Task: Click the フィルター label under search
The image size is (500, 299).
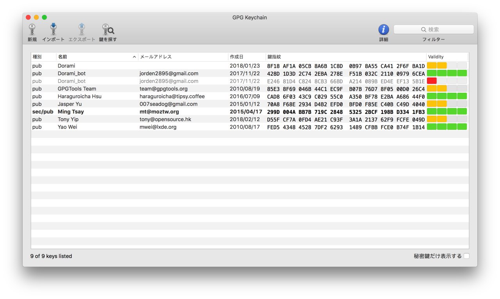Action: coord(434,39)
